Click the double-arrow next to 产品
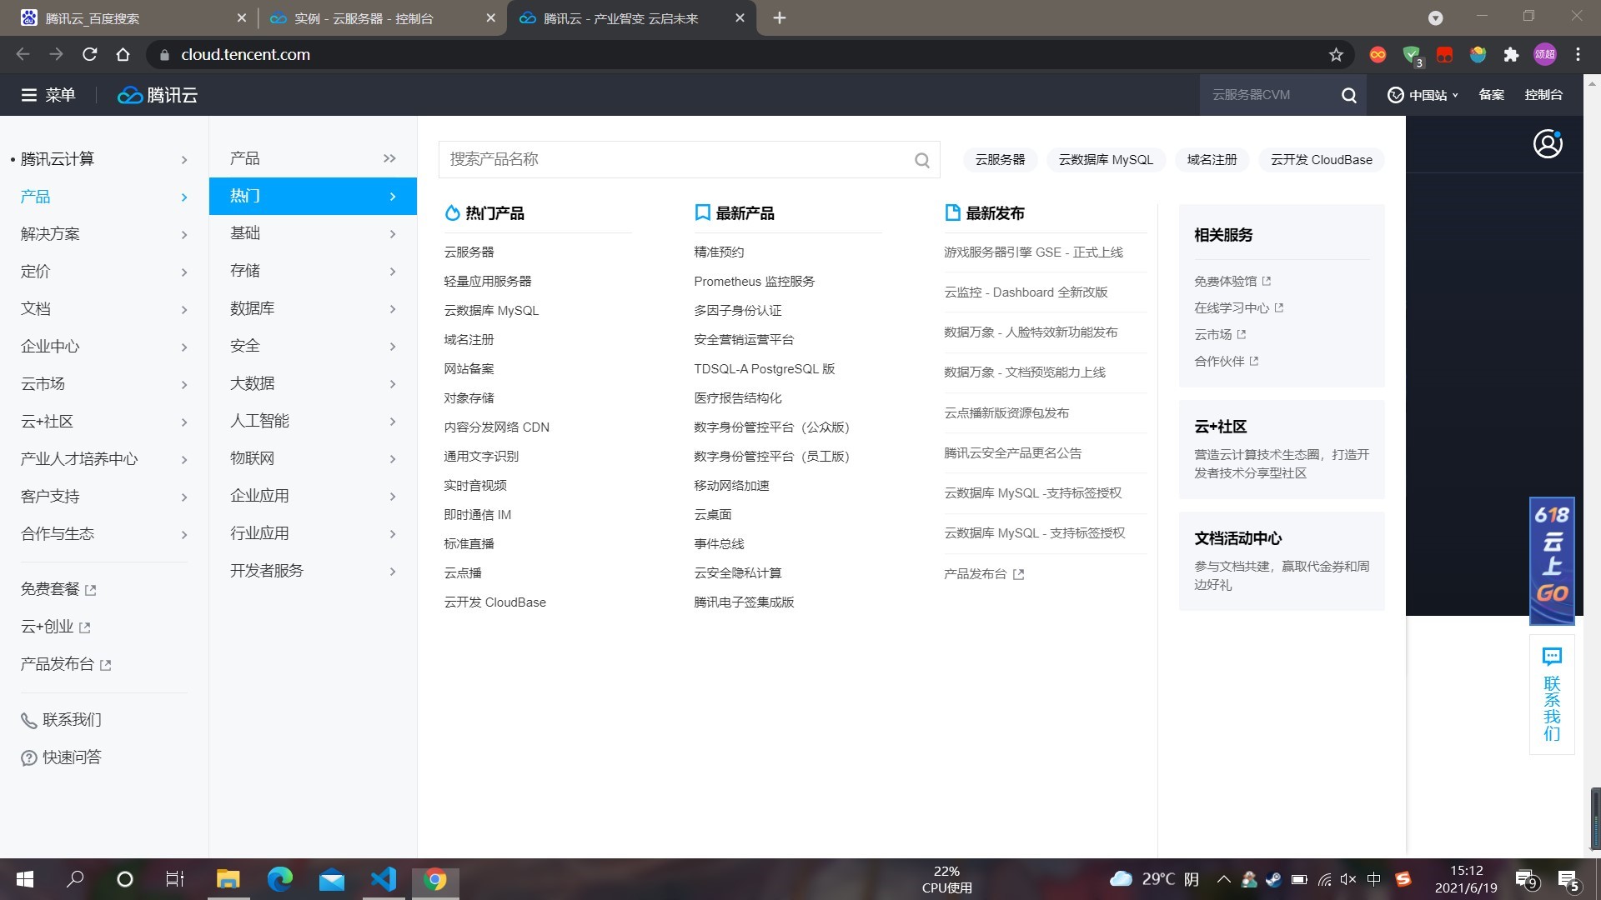The height and width of the screenshot is (900, 1601). click(389, 158)
